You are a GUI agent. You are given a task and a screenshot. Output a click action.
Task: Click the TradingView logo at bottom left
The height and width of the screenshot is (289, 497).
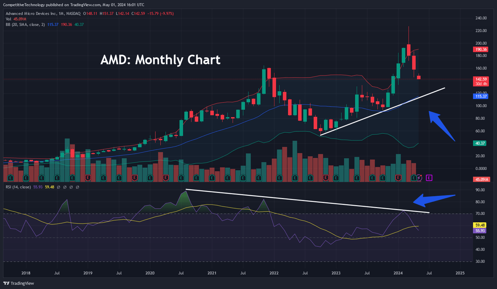pos(18,283)
